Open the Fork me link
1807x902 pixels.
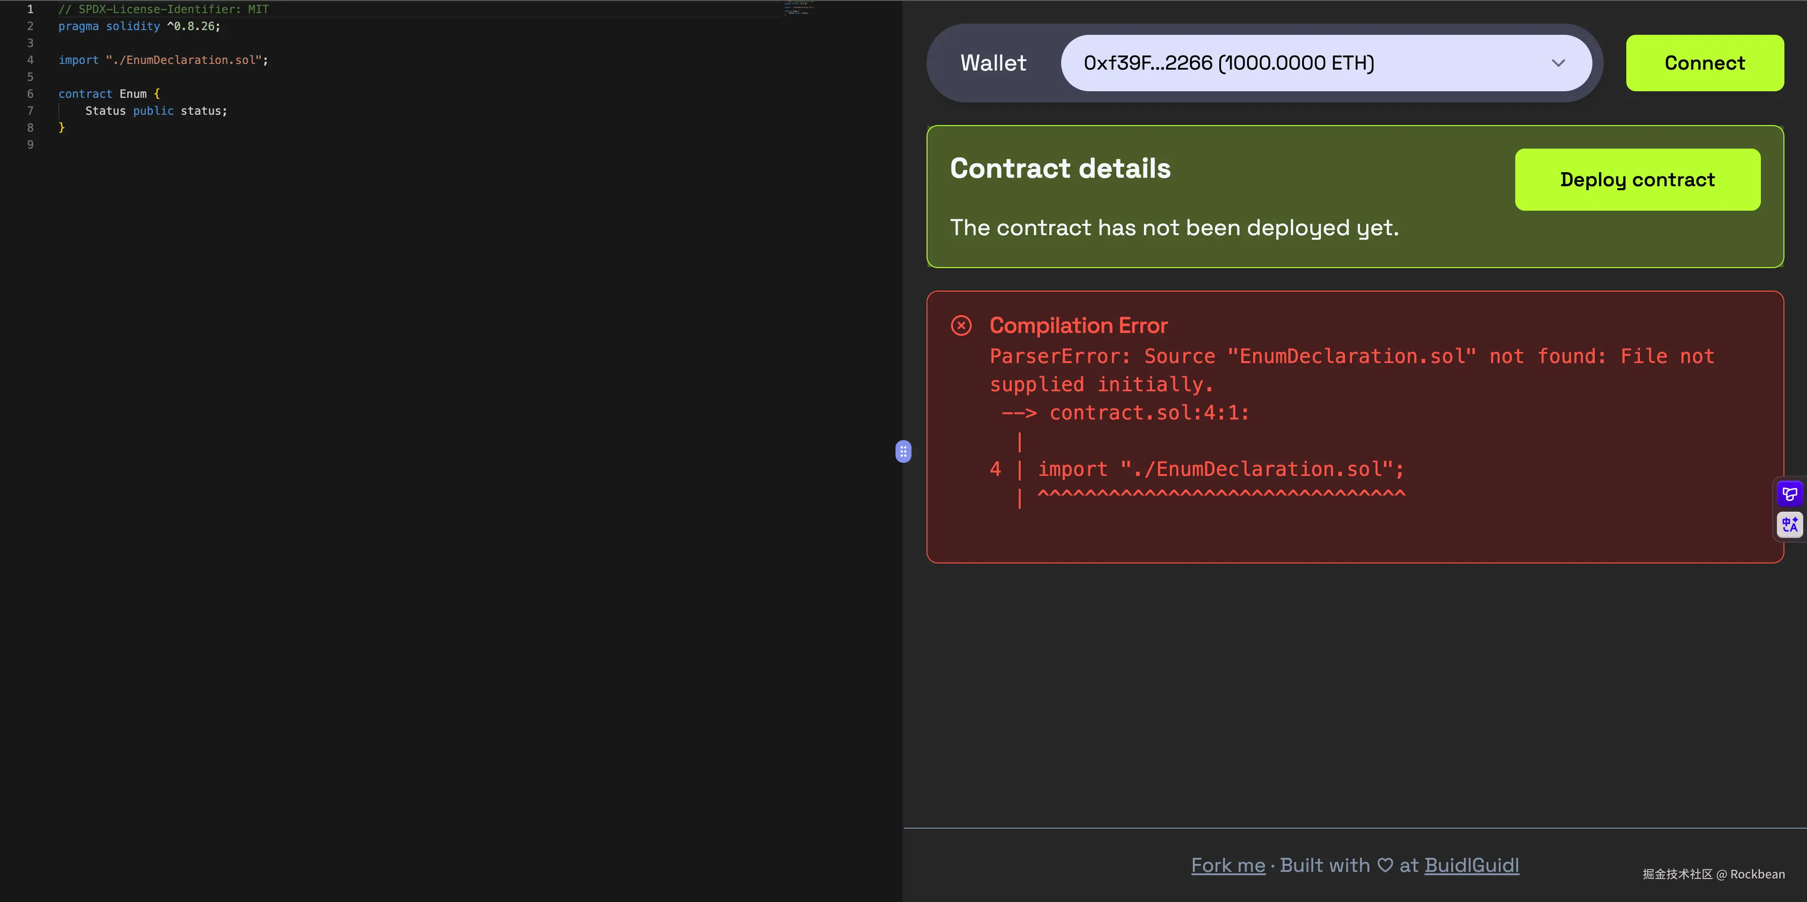click(x=1228, y=866)
